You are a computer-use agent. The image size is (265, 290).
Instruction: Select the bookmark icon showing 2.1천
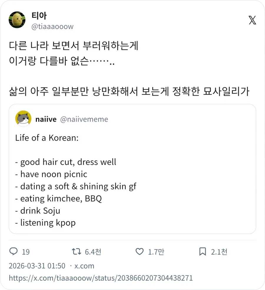pos(203,251)
